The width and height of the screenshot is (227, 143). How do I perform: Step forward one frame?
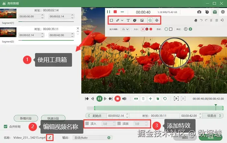pyautogui.click(x=105, y=99)
